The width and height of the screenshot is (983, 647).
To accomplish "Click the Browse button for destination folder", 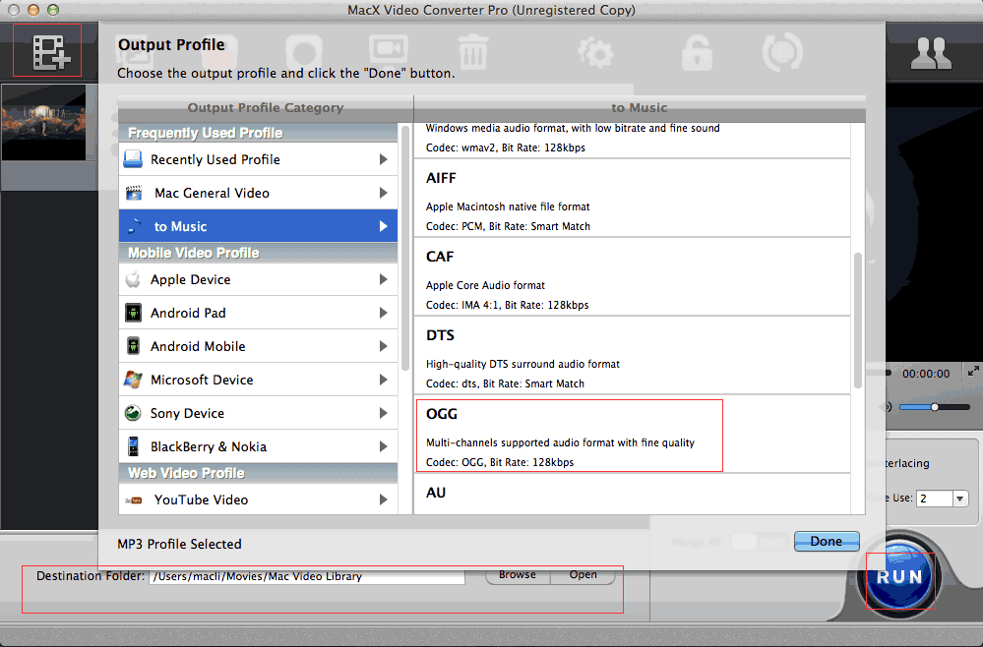I will 518,575.
